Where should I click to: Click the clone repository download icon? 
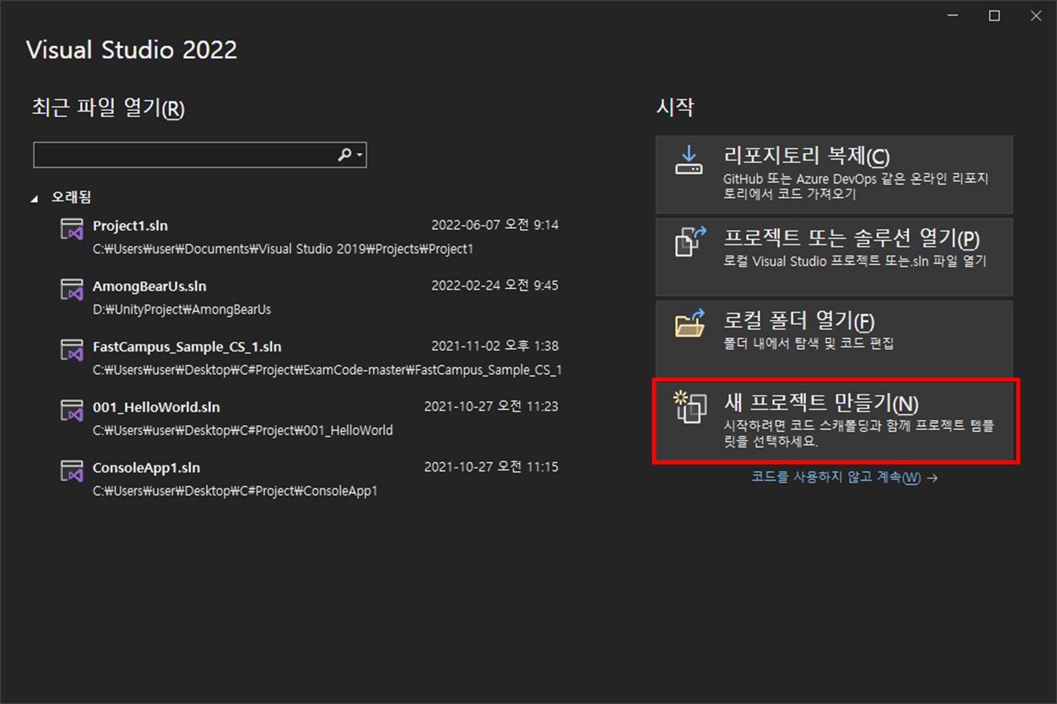coord(689,161)
